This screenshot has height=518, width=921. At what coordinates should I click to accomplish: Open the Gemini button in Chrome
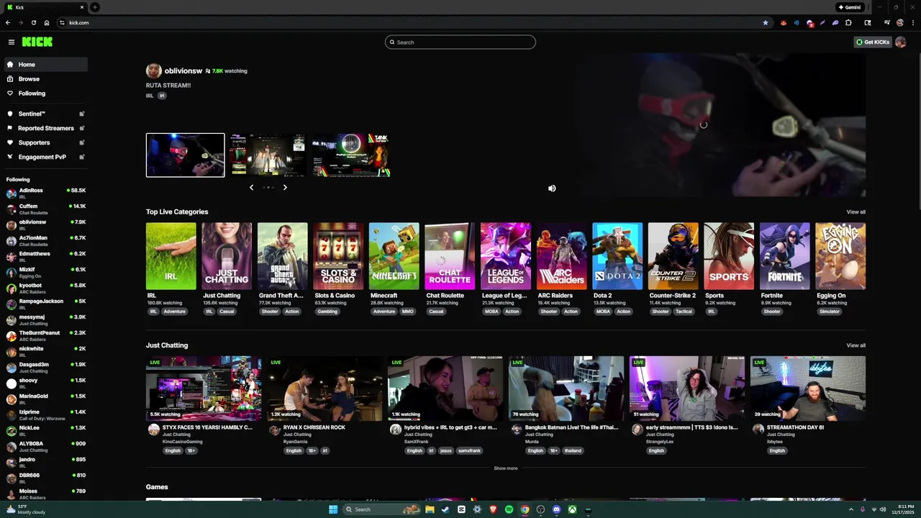tap(850, 7)
